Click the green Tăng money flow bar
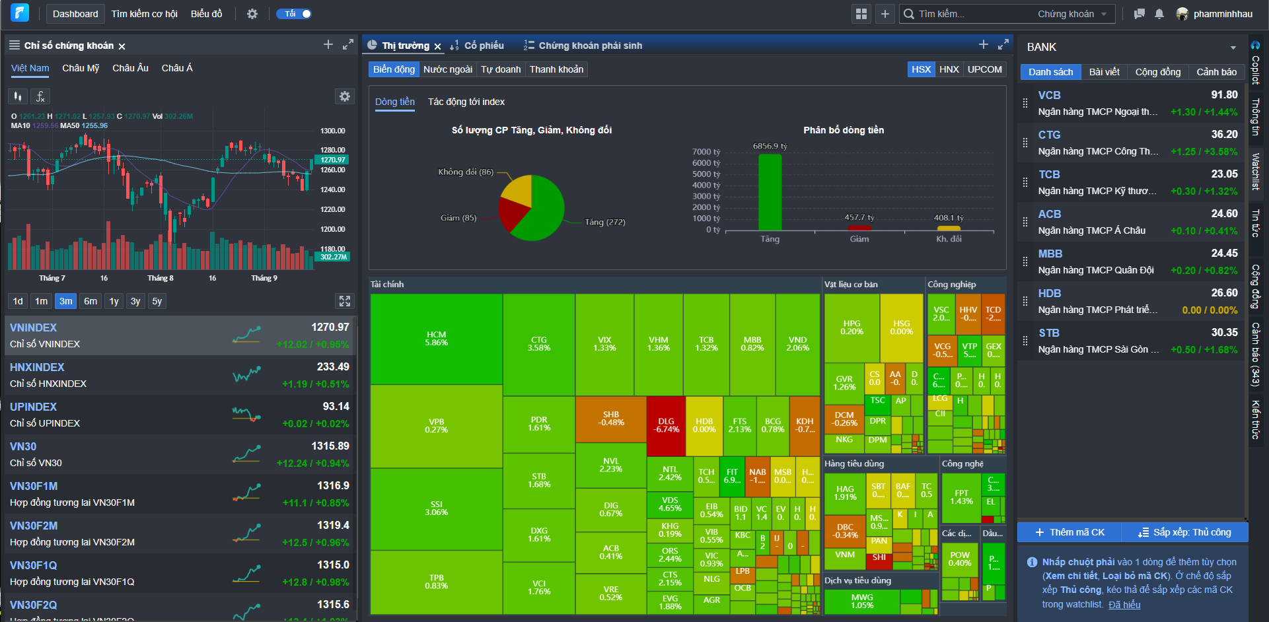The image size is (1269, 622). (770, 192)
